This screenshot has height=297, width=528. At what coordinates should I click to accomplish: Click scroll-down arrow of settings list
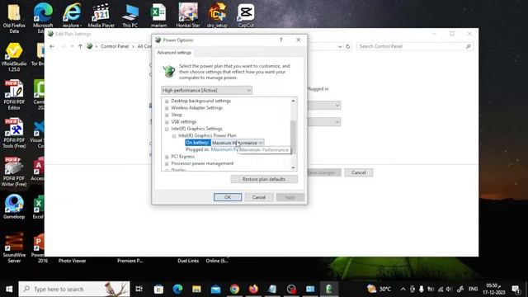[293, 167]
